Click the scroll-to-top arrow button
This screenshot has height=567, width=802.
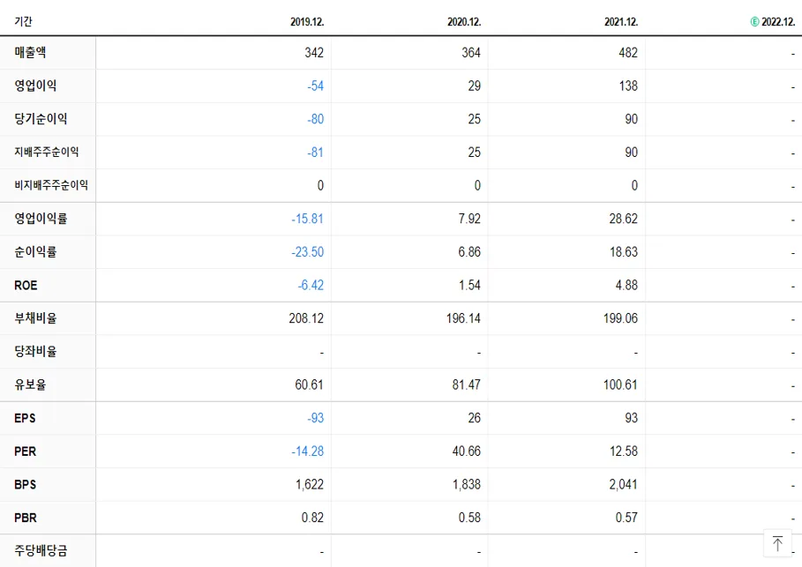(x=777, y=543)
